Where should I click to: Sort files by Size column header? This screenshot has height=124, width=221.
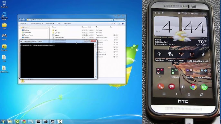tap(111, 27)
